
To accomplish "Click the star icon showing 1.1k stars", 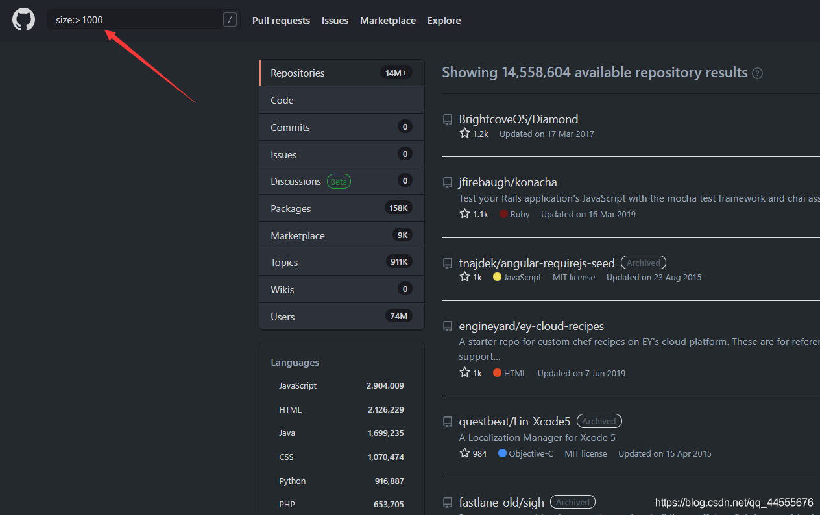I will pos(464,213).
